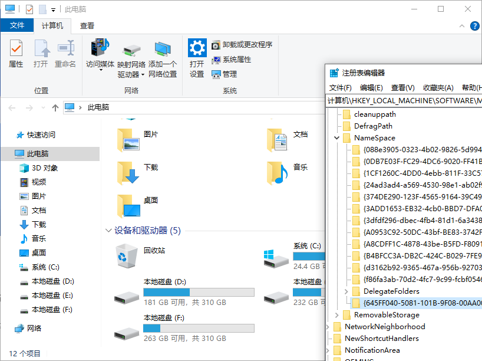Select Desktop in navigation pane
Viewport: 482px width, 361px height.
[33, 253]
